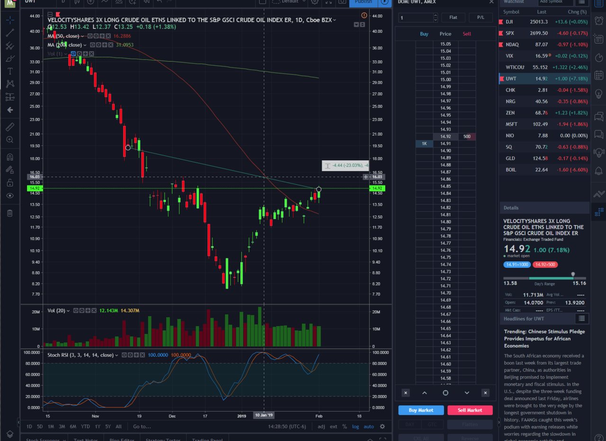Select the 1Y time range
Image resolution: width=606 pixels, height=441 pixels.
click(x=98, y=426)
